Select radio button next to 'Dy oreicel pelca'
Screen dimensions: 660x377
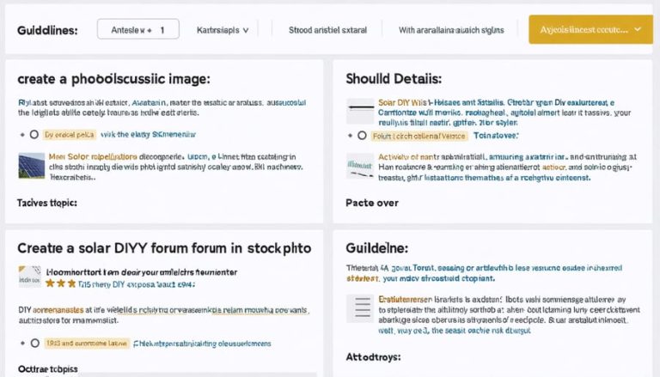coord(34,135)
